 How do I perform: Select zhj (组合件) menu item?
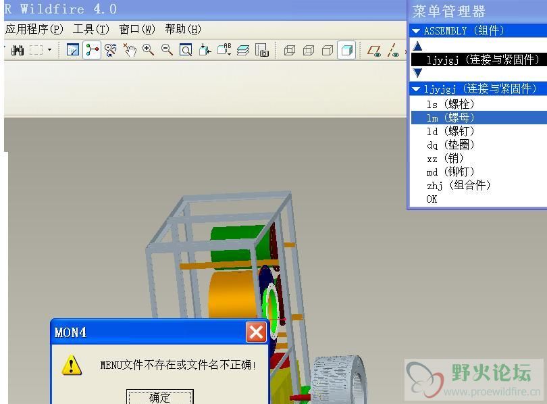(478, 185)
